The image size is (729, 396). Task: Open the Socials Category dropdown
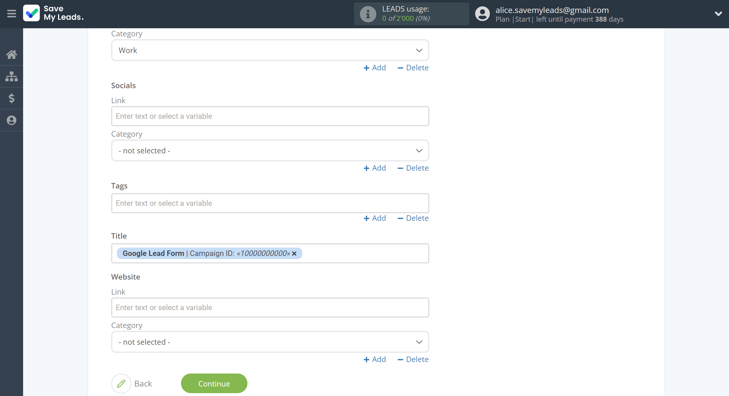coord(270,150)
